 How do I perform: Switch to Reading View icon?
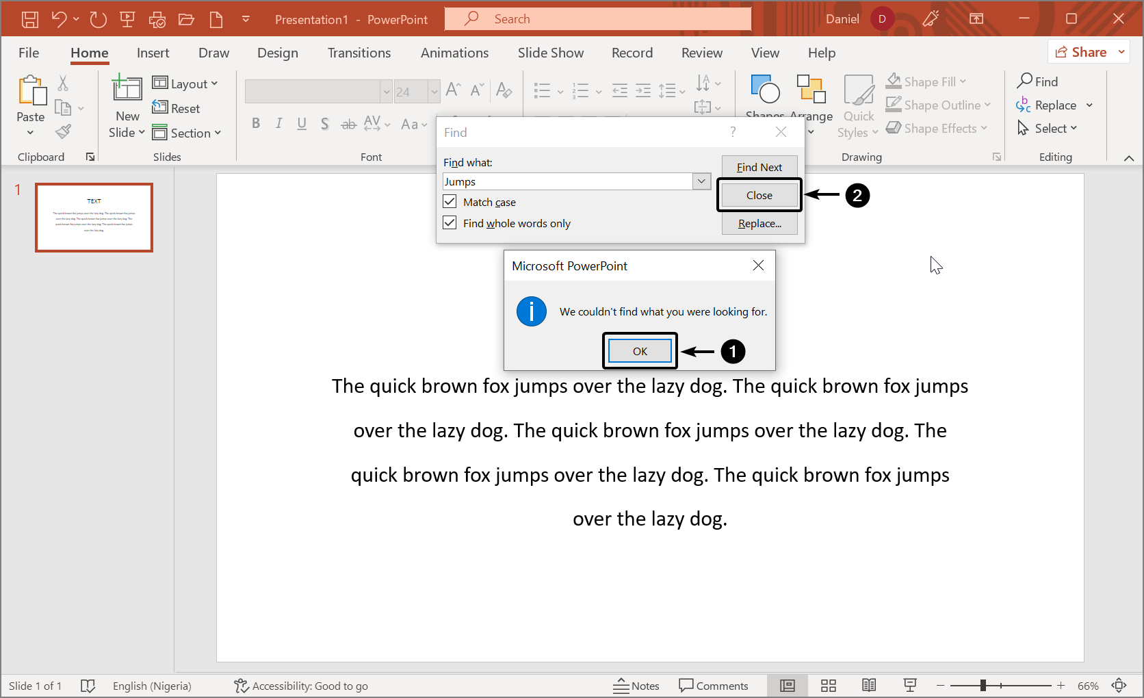pyautogui.click(x=869, y=686)
